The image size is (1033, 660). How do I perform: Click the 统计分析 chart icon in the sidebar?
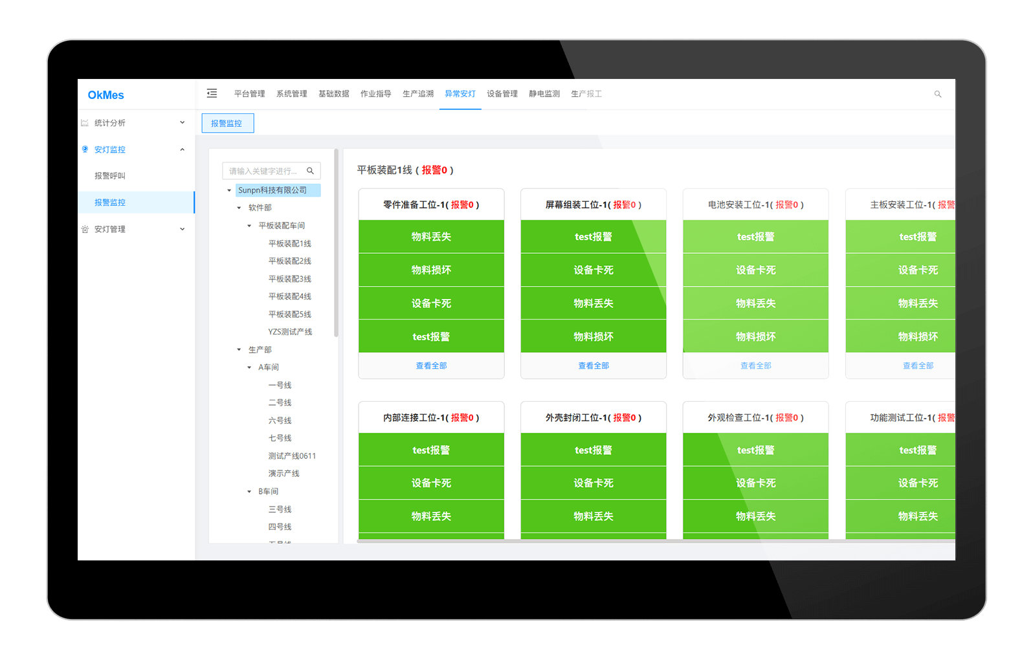point(85,123)
